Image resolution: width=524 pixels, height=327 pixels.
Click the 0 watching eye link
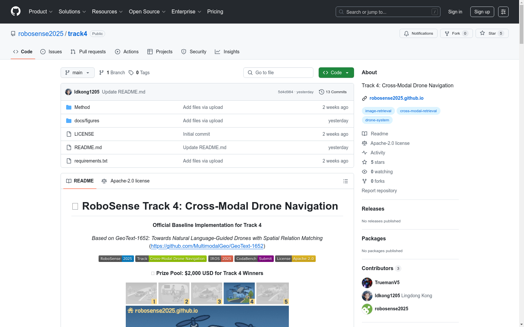tap(377, 172)
